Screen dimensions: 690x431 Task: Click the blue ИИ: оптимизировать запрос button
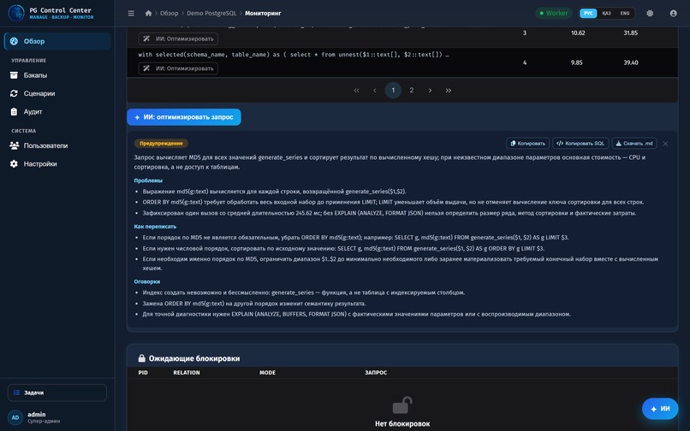[x=184, y=117]
